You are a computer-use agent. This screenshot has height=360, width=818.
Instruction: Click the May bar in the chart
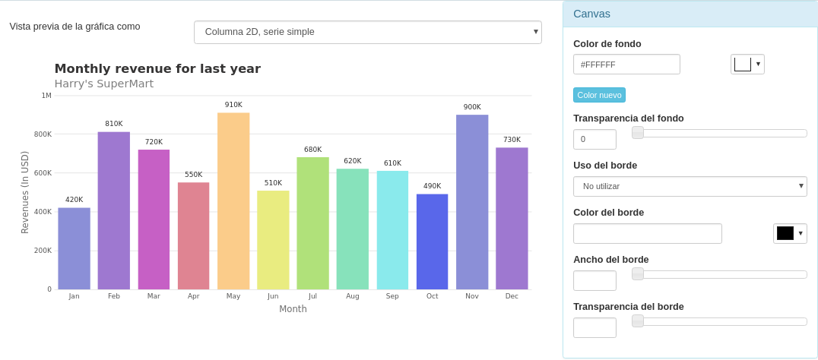pyautogui.click(x=233, y=201)
